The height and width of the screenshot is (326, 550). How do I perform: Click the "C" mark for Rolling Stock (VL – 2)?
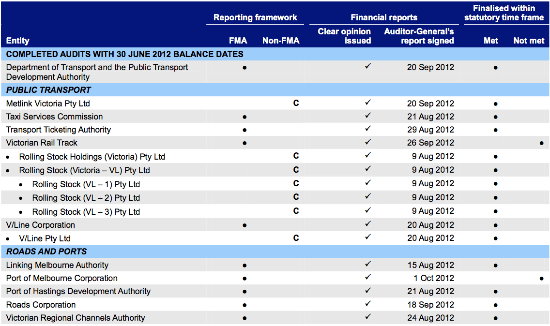(296, 197)
